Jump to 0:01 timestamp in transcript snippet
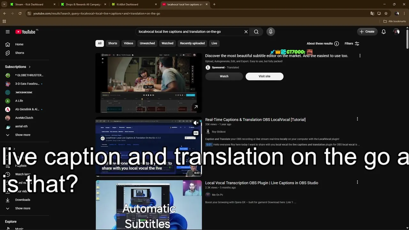 point(209,144)
